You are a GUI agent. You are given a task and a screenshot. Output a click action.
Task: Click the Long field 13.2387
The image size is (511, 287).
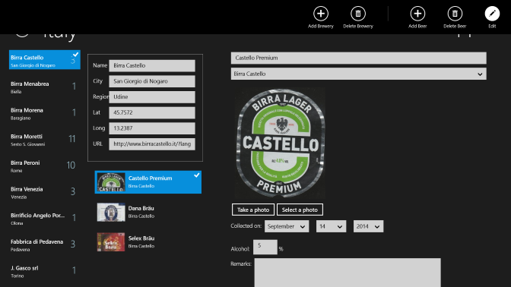click(x=152, y=128)
